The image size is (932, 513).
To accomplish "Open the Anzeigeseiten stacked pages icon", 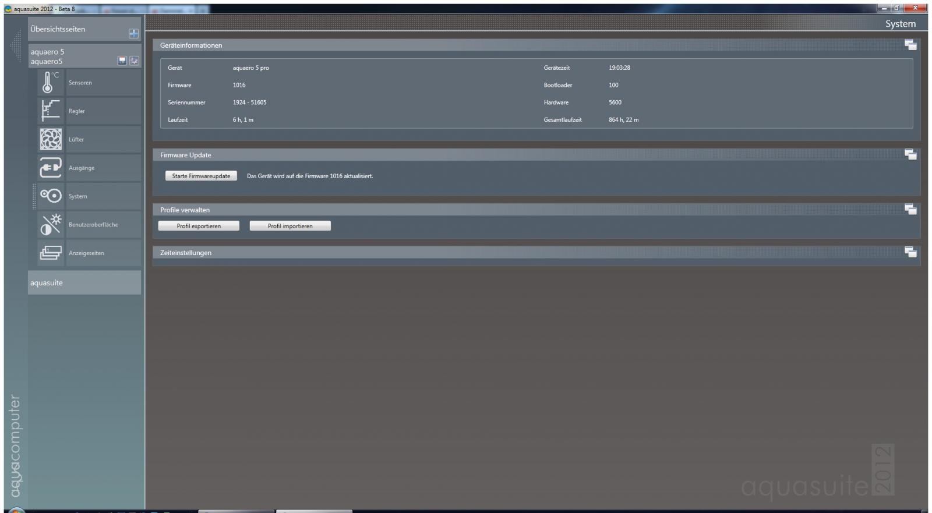I will click(51, 253).
